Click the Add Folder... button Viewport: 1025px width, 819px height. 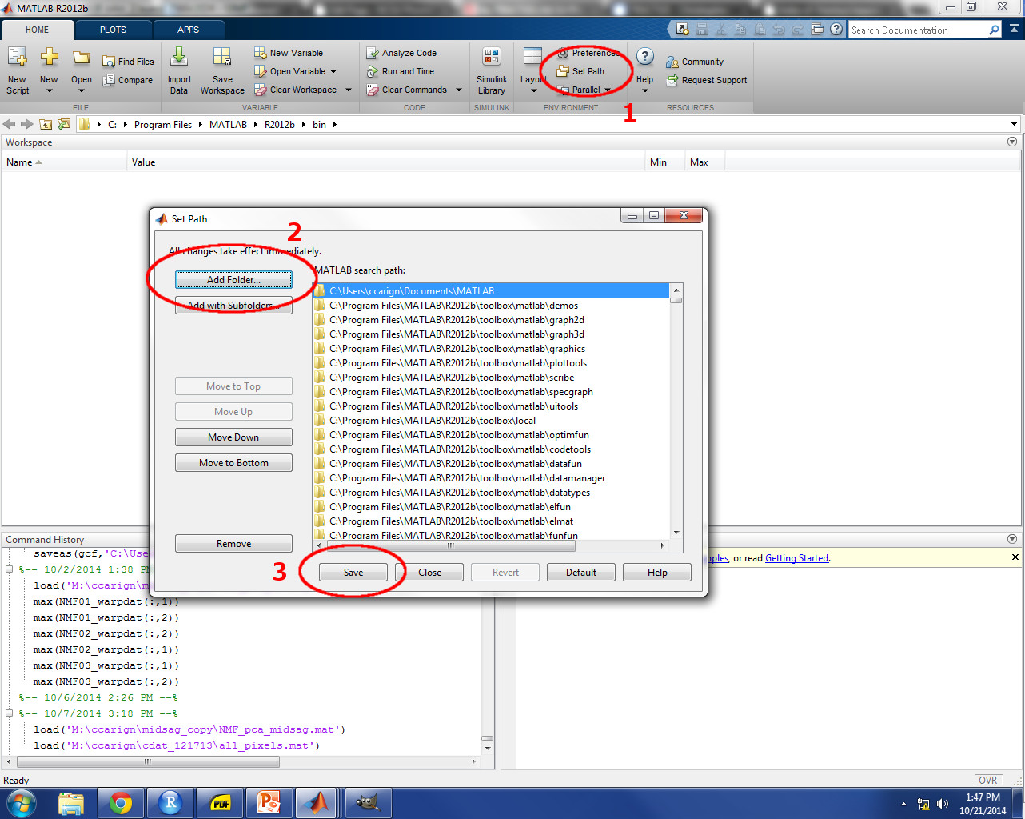pos(233,280)
